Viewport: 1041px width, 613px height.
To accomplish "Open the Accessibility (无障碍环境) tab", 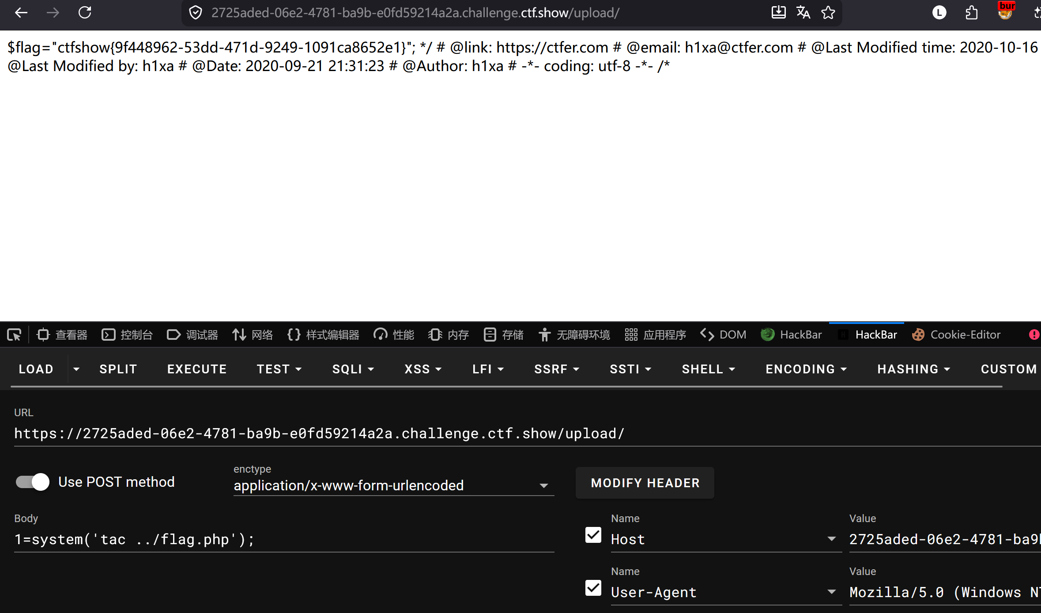I will [x=574, y=335].
